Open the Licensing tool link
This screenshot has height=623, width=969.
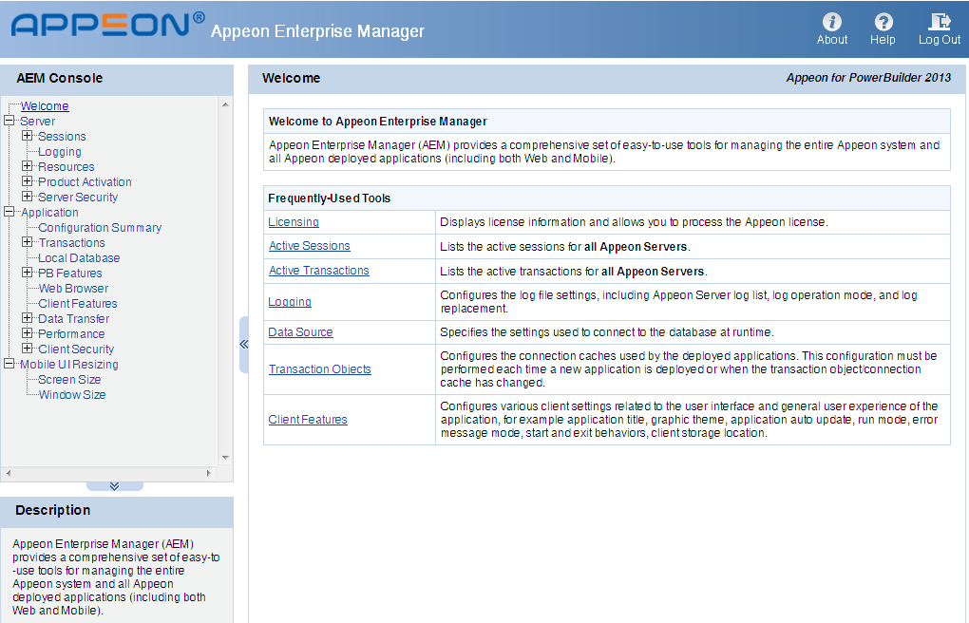pos(294,222)
